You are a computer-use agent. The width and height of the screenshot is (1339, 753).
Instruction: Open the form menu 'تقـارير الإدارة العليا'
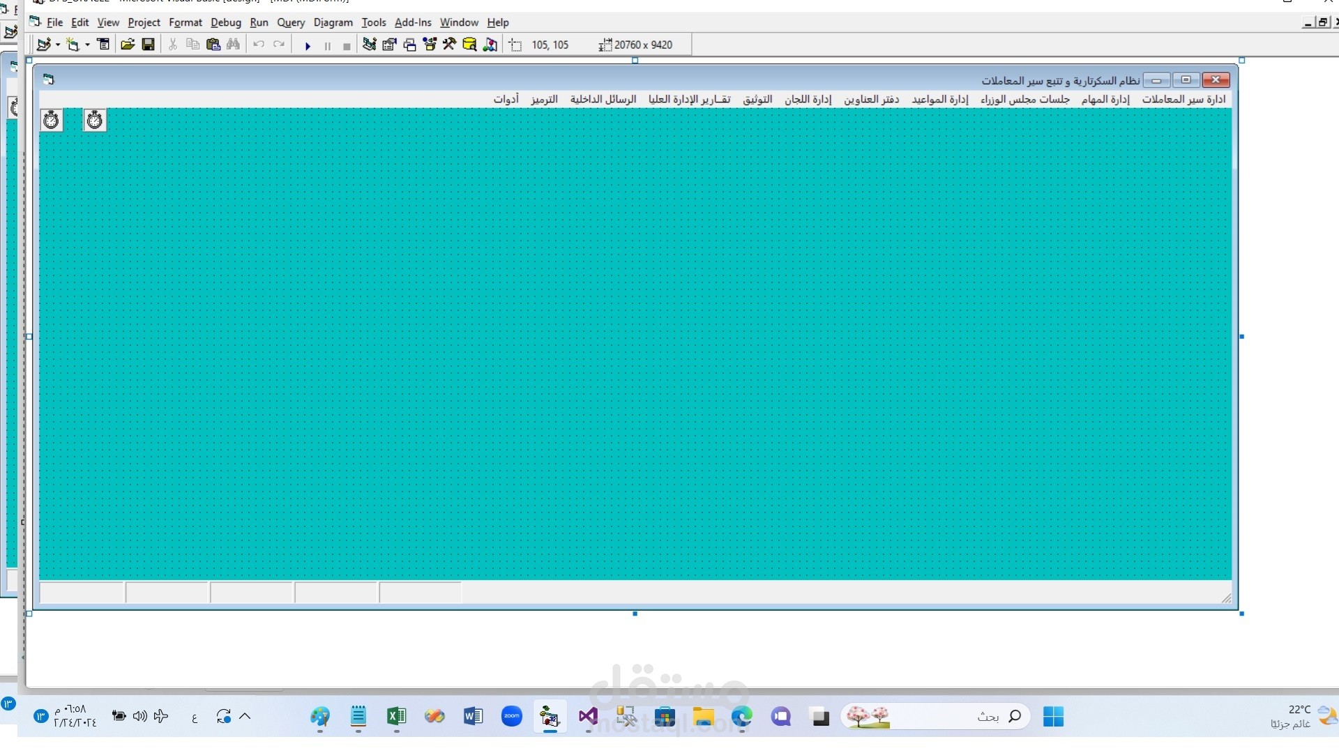690,99
